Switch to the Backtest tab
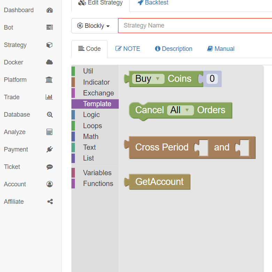Image resolution: width=272 pixels, height=272 pixels. 153,3
